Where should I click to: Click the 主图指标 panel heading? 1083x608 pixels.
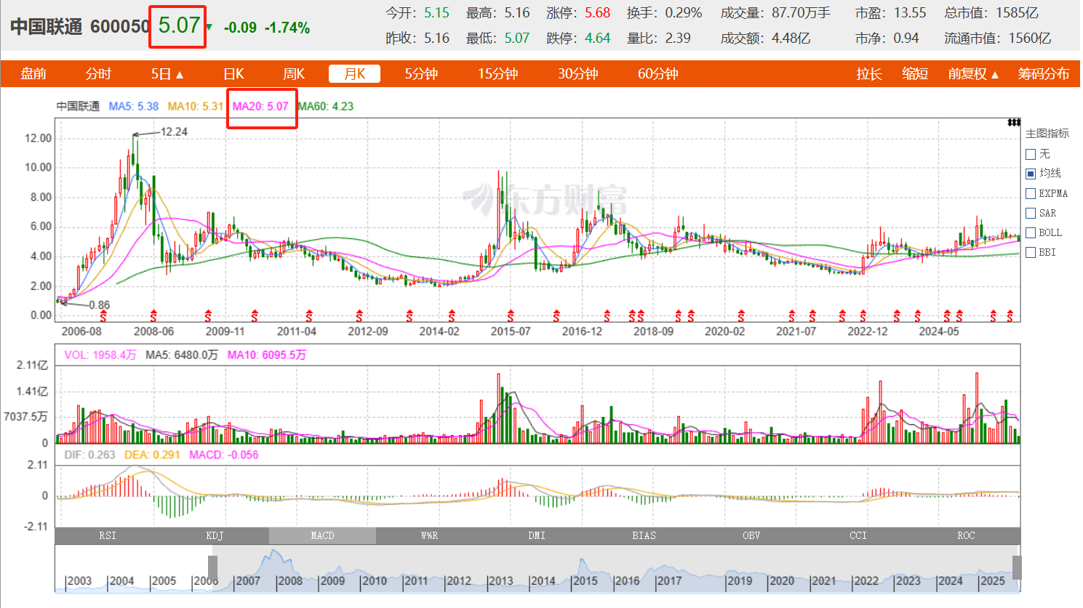click(x=1047, y=134)
